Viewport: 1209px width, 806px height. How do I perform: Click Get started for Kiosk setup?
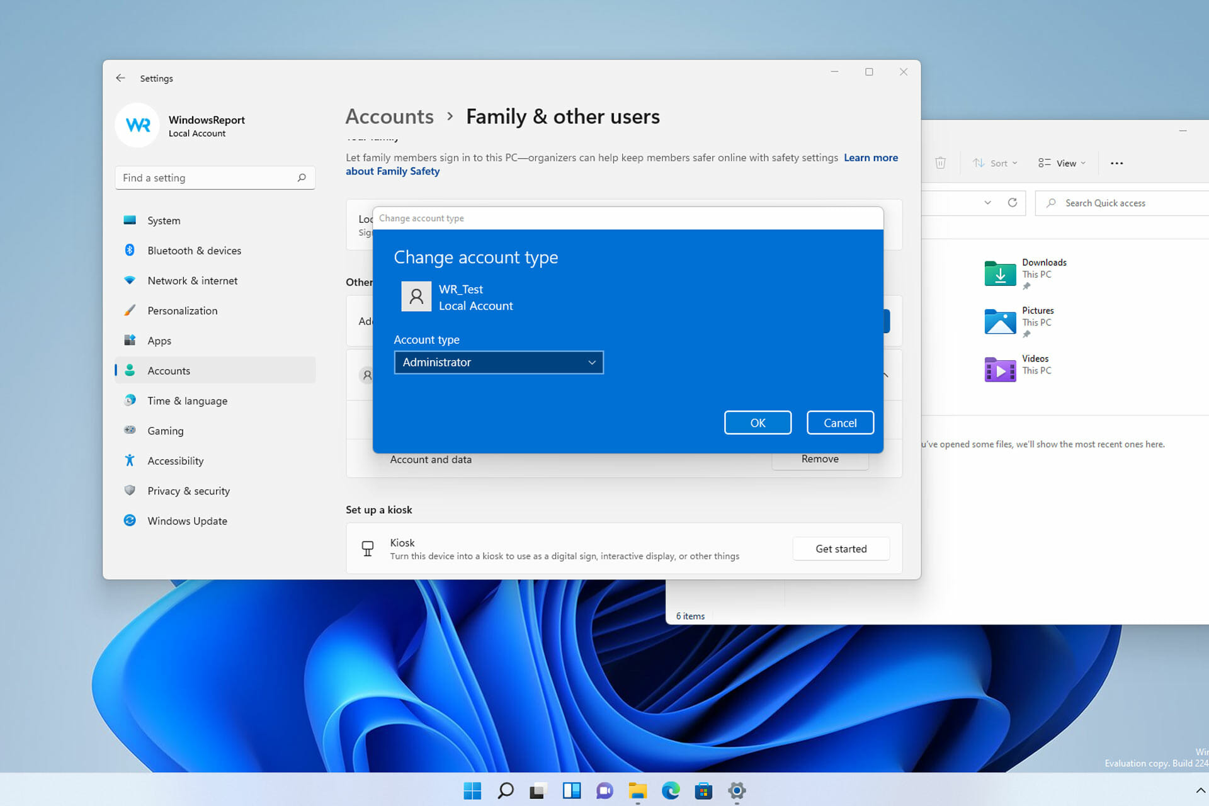click(x=840, y=548)
